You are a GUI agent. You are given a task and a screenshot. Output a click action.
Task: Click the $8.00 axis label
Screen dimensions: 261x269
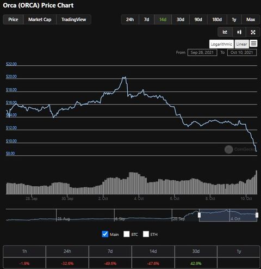10,154
